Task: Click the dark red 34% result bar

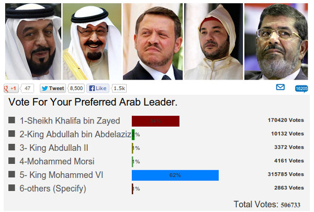Action: (x=155, y=121)
